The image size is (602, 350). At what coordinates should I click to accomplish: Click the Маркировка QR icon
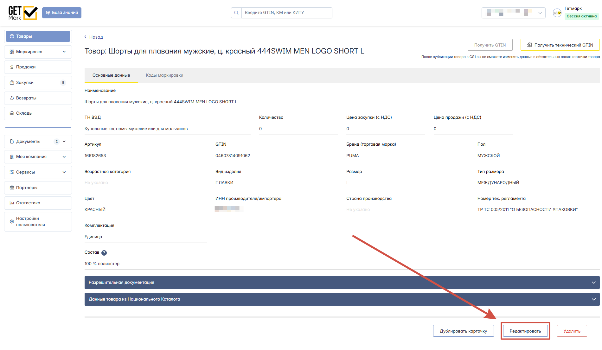[12, 52]
